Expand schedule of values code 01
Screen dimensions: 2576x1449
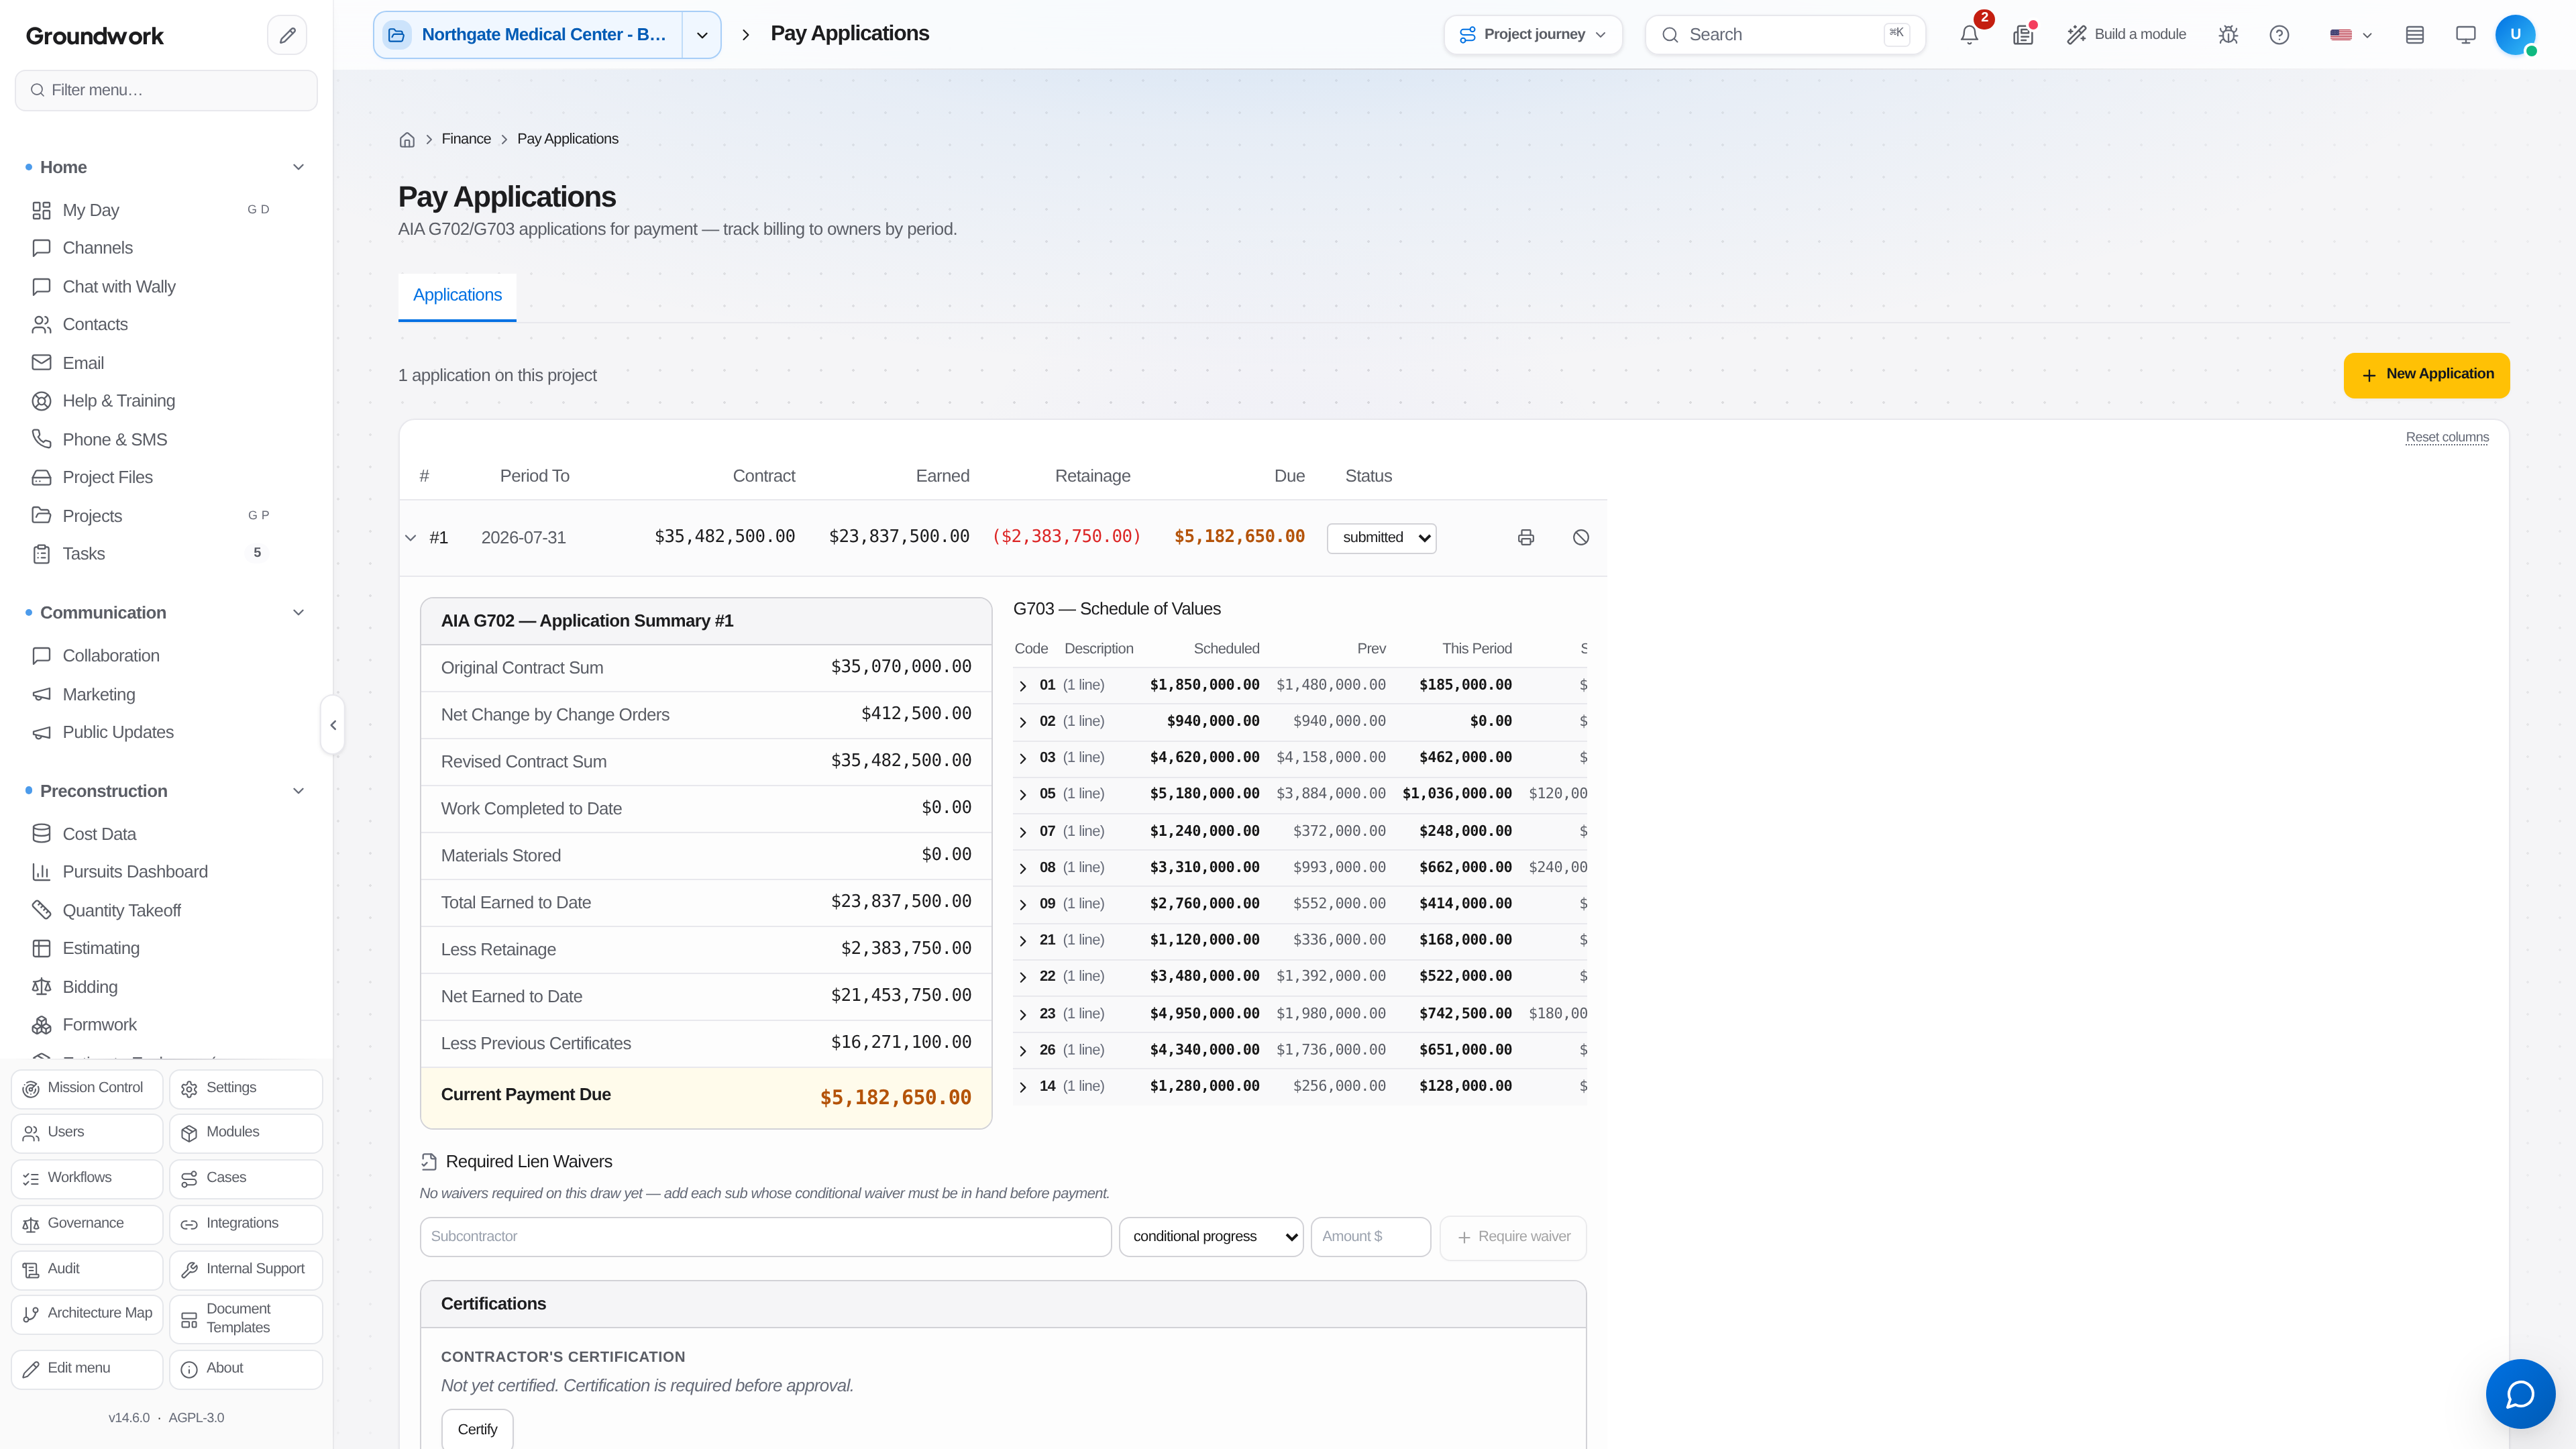[x=1022, y=686]
